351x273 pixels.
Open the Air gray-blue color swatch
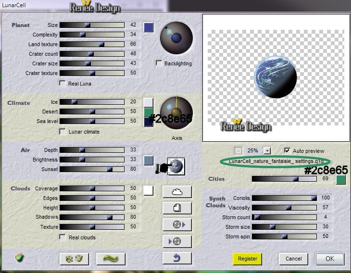click(x=149, y=161)
